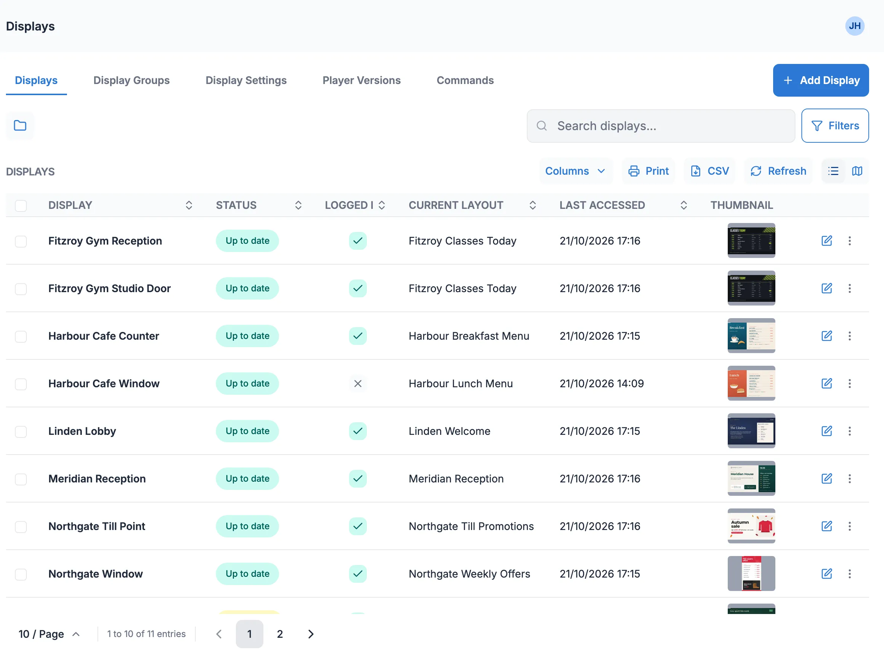Open the Filters panel
The height and width of the screenshot is (669, 884).
(835, 126)
